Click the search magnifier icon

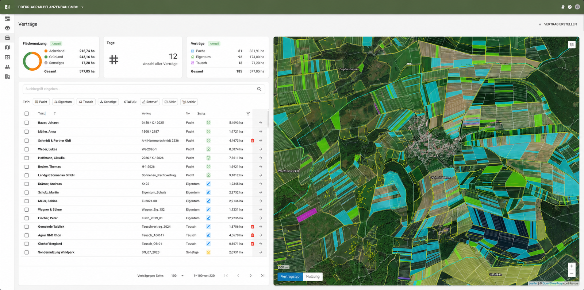coord(259,89)
